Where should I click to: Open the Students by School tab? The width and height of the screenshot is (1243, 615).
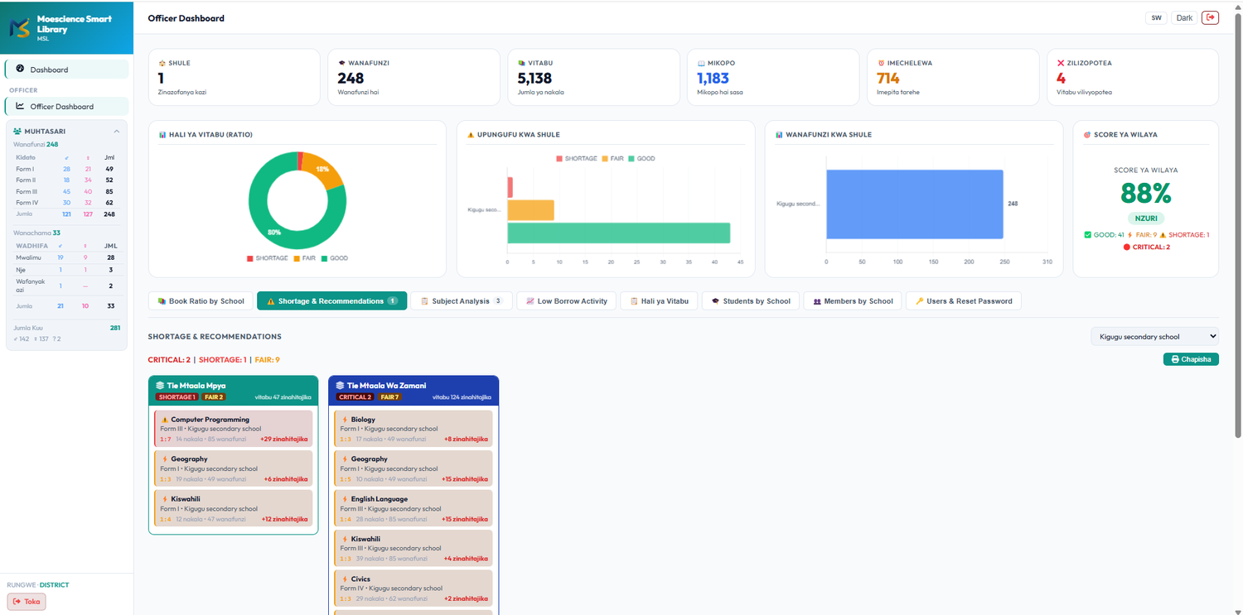pos(751,301)
